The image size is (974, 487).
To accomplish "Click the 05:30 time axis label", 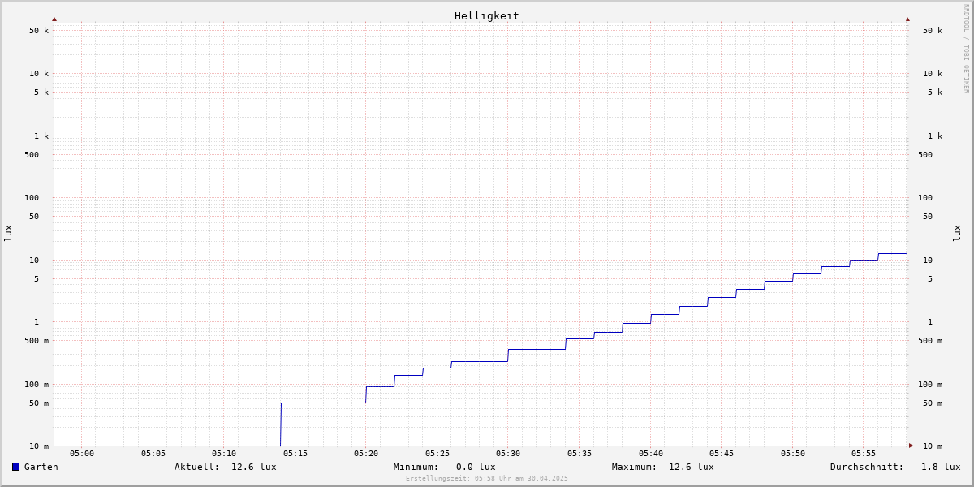I will click(x=508, y=454).
